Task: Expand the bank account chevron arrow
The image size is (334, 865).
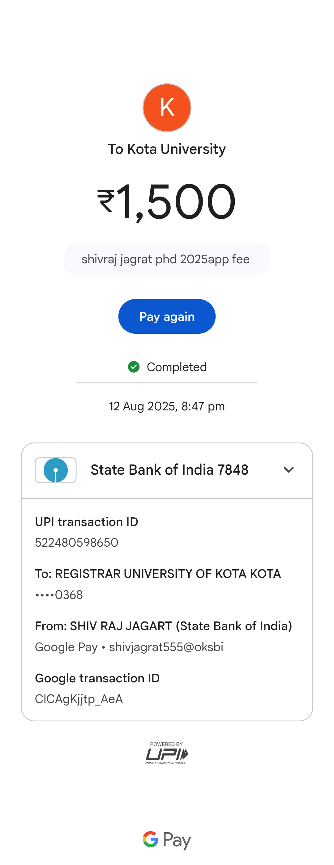Action: pyautogui.click(x=289, y=470)
